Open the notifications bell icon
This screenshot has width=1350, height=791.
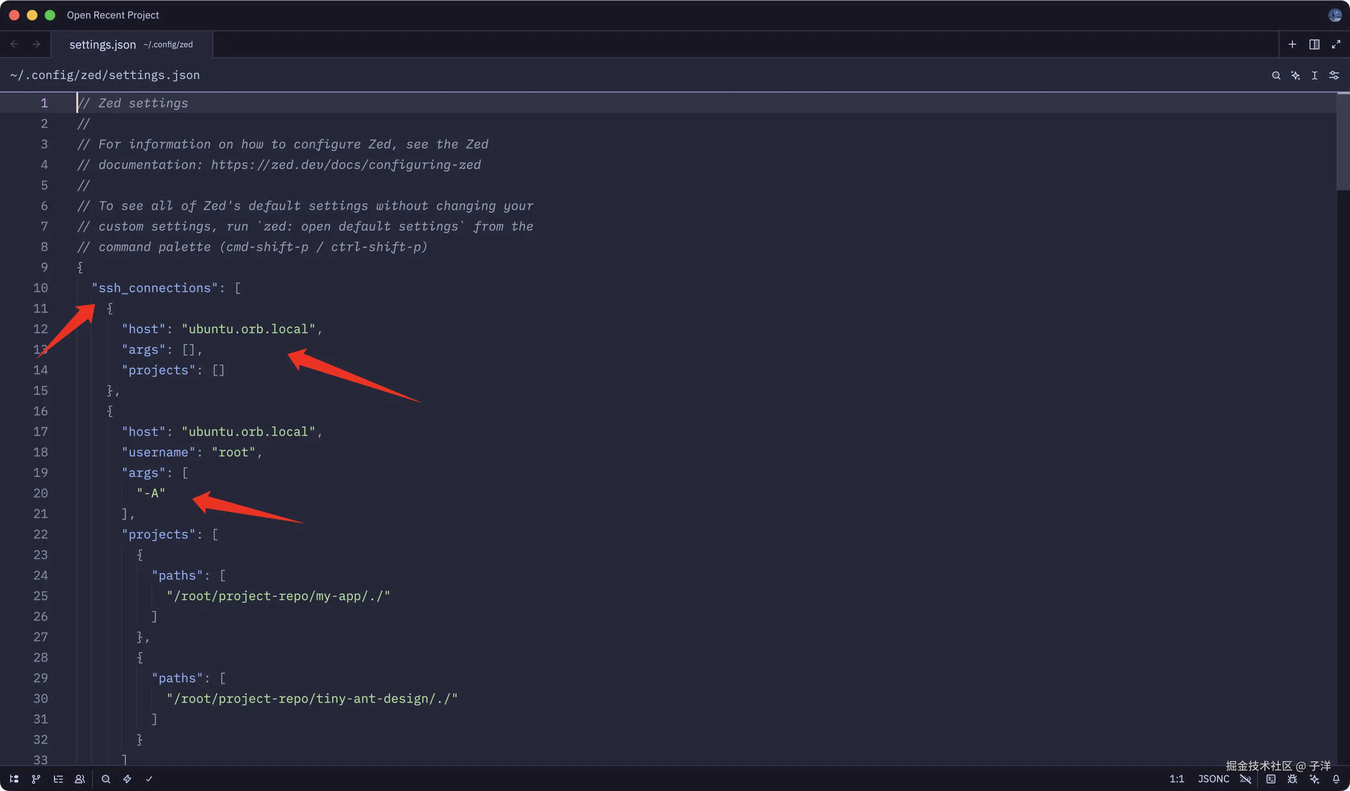coord(1336,779)
